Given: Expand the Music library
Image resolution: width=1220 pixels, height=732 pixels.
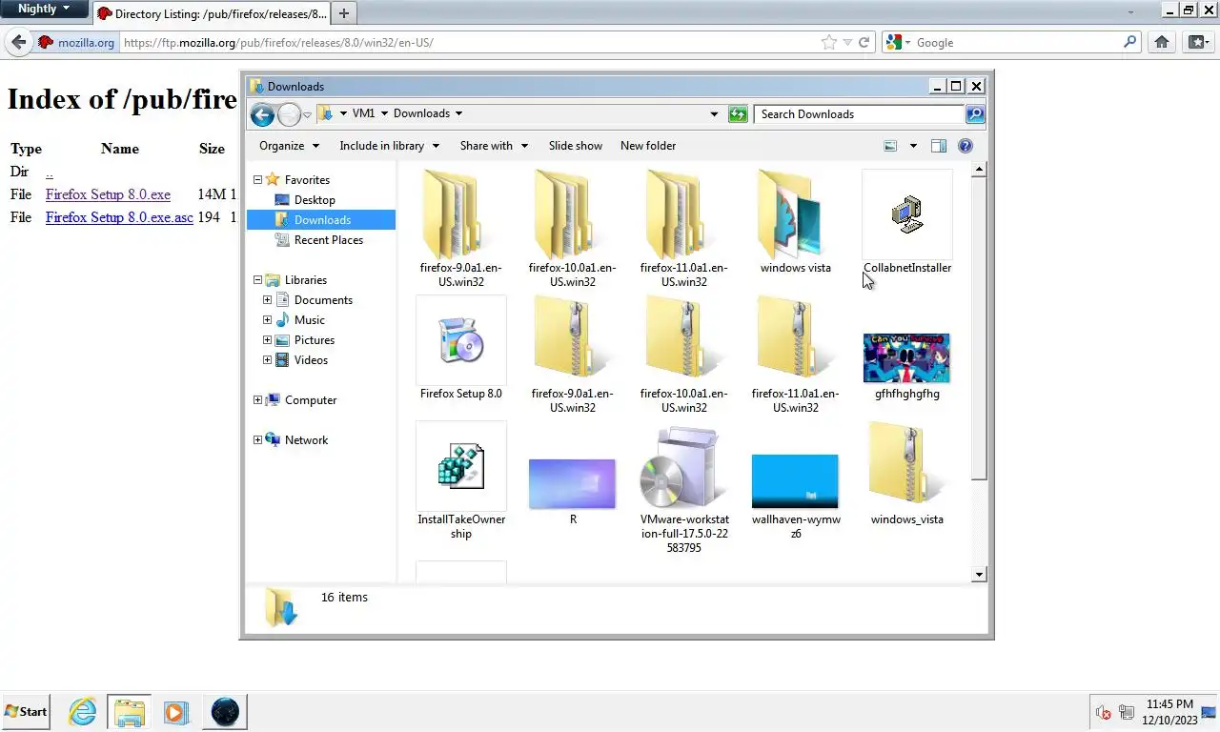Looking at the screenshot, I should (x=268, y=320).
